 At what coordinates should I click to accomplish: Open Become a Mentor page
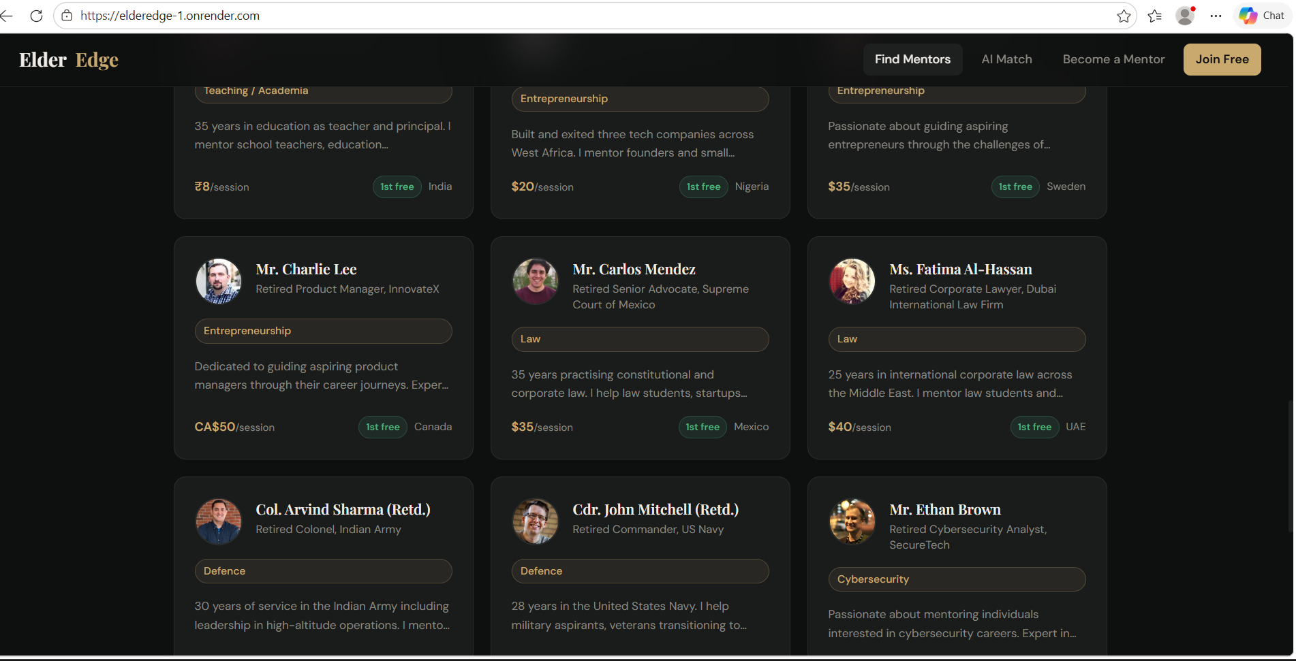click(1113, 59)
